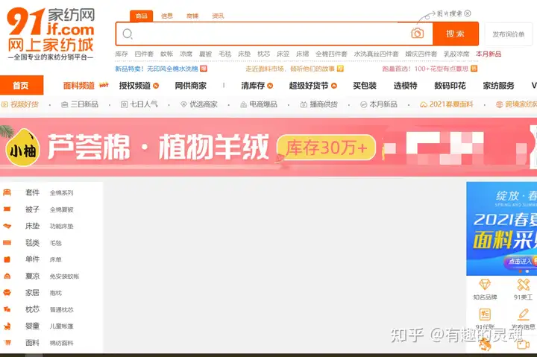The height and width of the screenshot is (357, 537).
Task: Click 库存30万+ badge on banner
Action: (x=326, y=148)
